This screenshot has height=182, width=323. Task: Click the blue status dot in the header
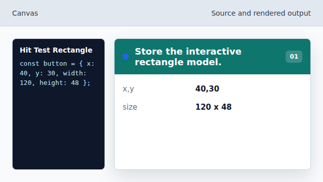click(x=126, y=57)
